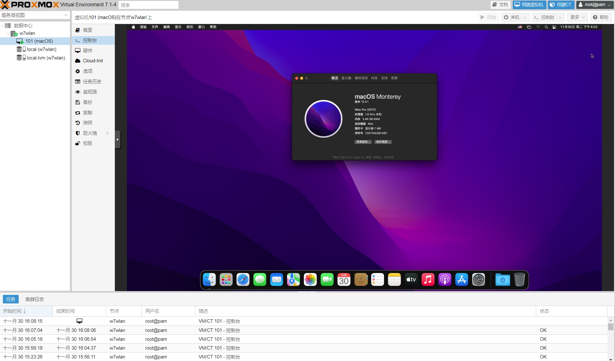The width and height of the screenshot is (615, 361).
Task: Open Photos app in dock
Action: [x=310, y=280]
